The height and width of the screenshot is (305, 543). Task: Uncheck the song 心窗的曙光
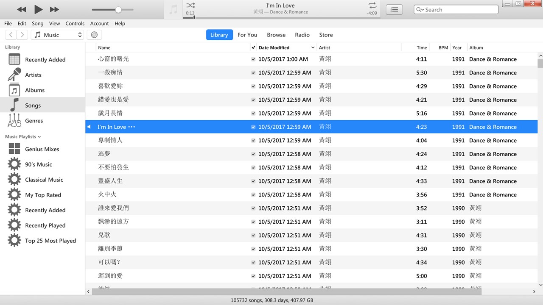tap(253, 59)
